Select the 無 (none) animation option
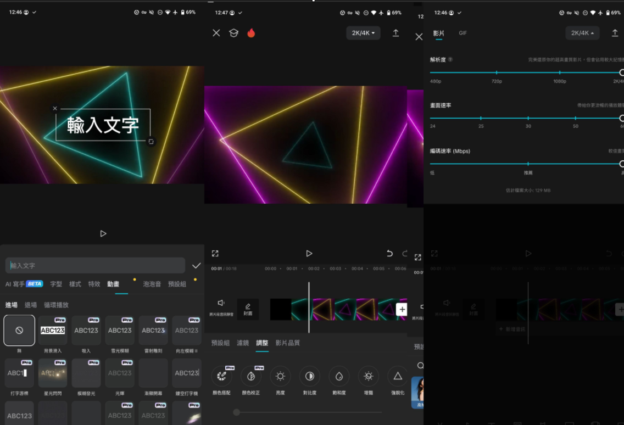 (x=19, y=330)
